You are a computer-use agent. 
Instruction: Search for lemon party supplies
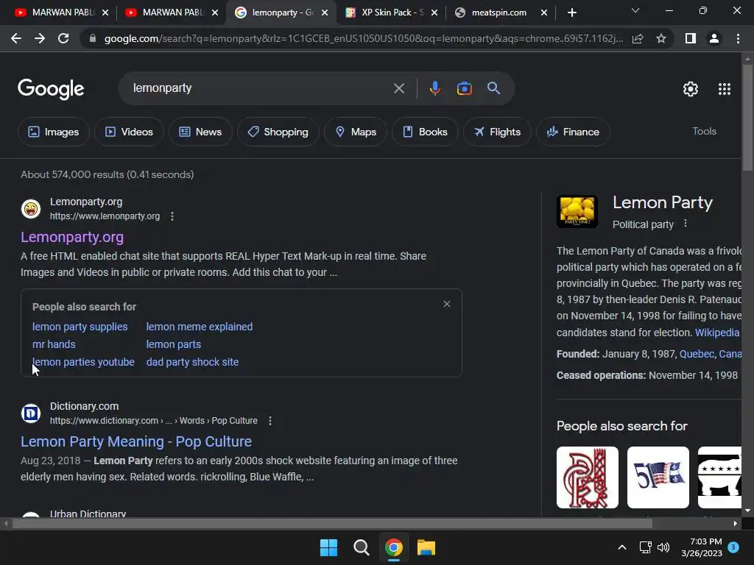(80, 327)
